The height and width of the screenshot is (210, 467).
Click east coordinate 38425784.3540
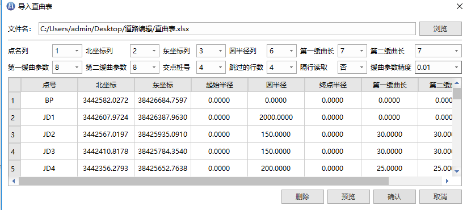pyautogui.click(x=163, y=152)
